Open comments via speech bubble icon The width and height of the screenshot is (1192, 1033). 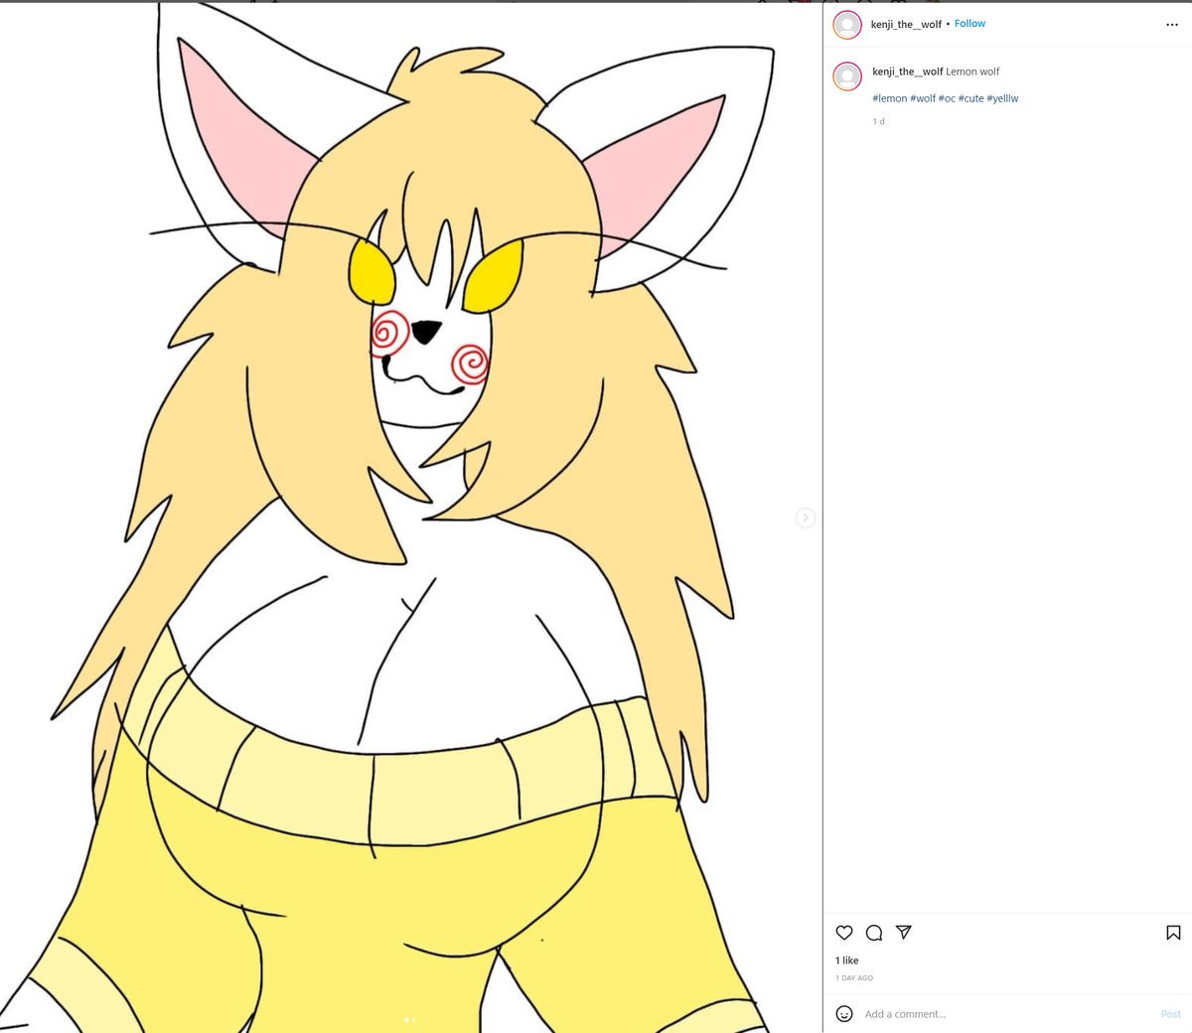[x=874, y=933]
